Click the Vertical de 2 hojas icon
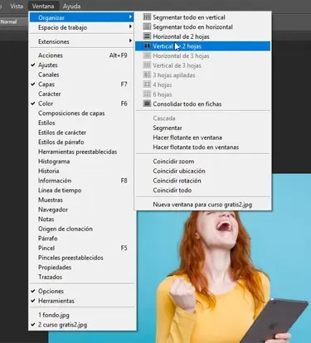The image size is (311, 343). (x=147, y=46)
